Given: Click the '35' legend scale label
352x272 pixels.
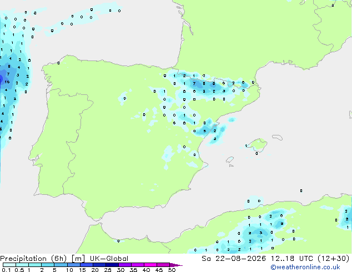Looking at the screenshot, I should (134, 270).
